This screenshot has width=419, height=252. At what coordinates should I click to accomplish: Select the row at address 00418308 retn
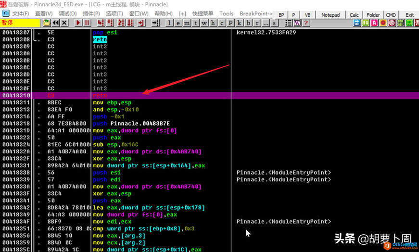pyautogui.click(x=210, y=39)
